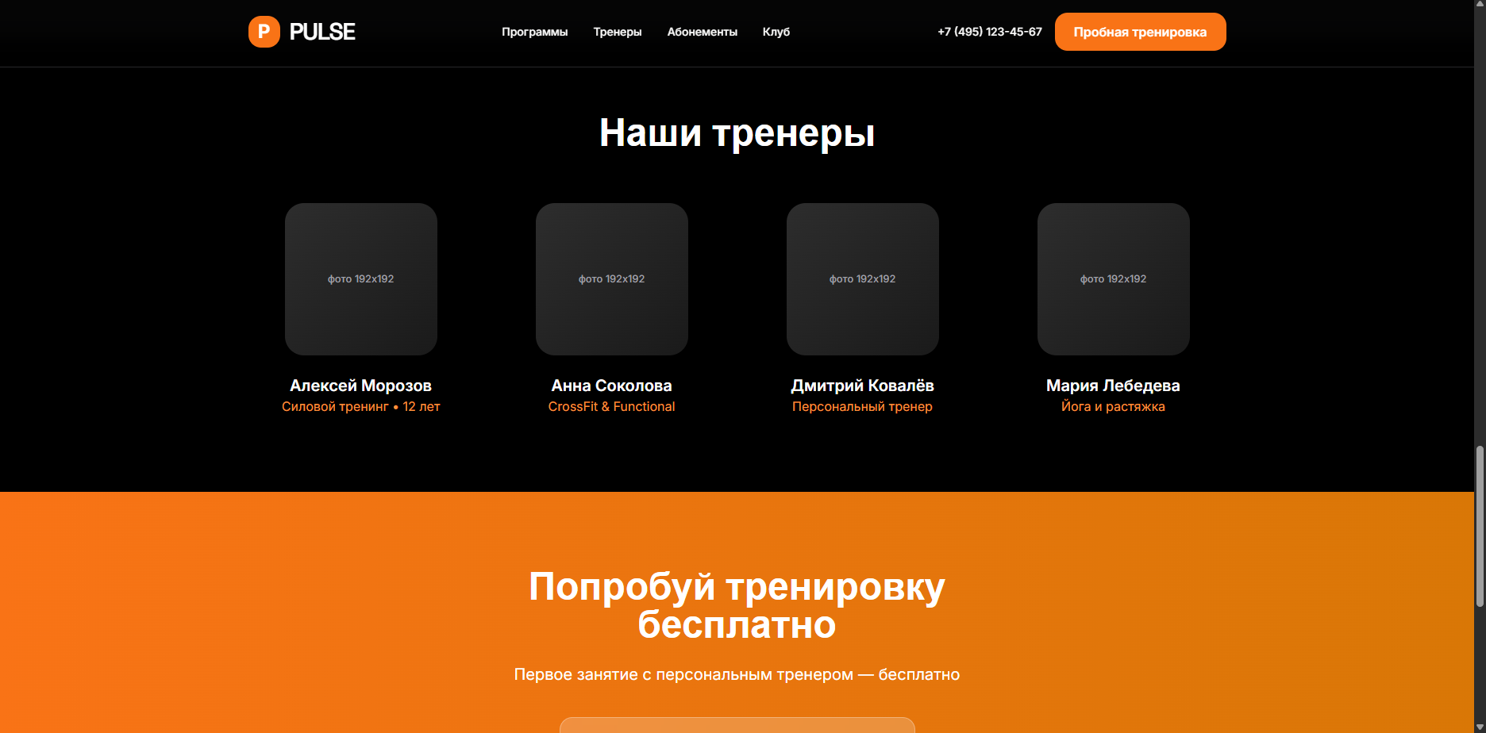Image resolution: width=1486 pixels, height=733 pixels.
Task: Click the name Анна Соколова
Action: tap(612, 386)
